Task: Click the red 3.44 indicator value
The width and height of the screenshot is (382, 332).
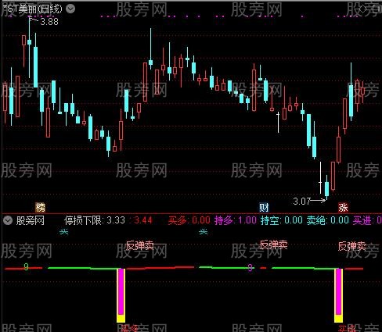Action: pos(143,220)
